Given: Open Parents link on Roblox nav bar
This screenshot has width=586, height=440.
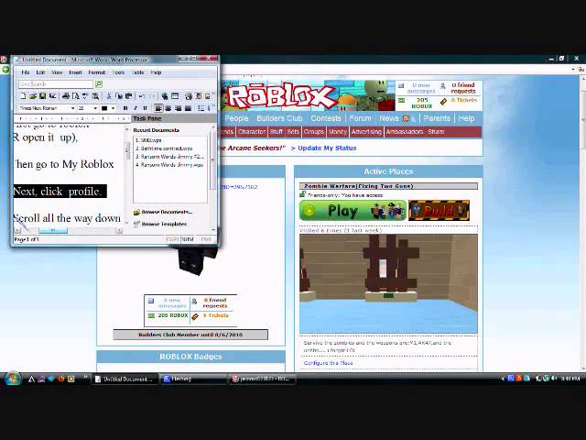Looking at the screenshot, I should [x=437, y=118].
